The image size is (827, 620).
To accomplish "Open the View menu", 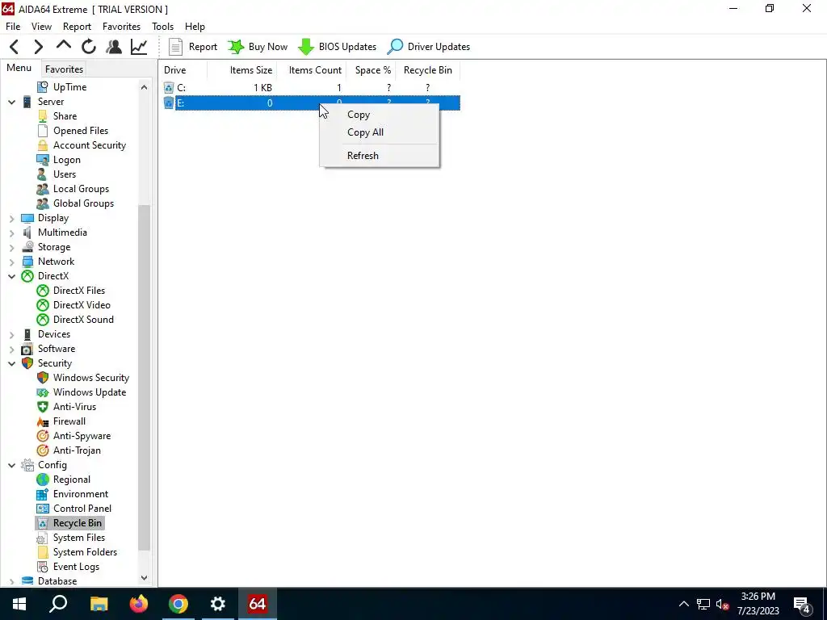I will [41, 27].
